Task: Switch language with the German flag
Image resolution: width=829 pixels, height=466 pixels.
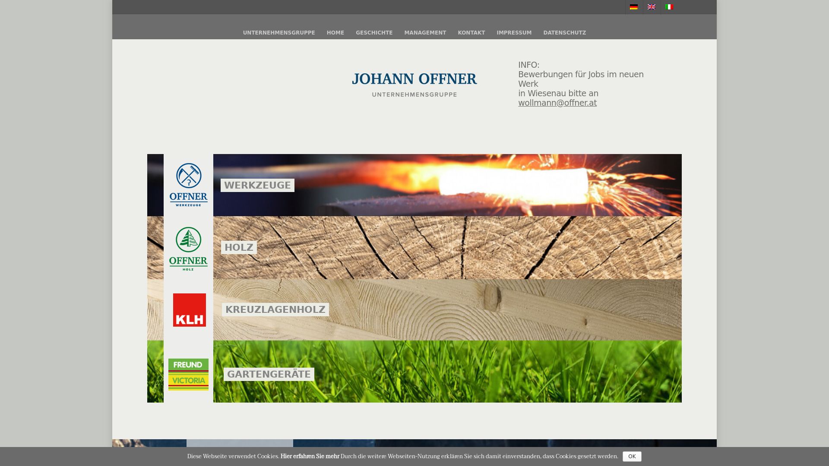Action: click(634, 7)
